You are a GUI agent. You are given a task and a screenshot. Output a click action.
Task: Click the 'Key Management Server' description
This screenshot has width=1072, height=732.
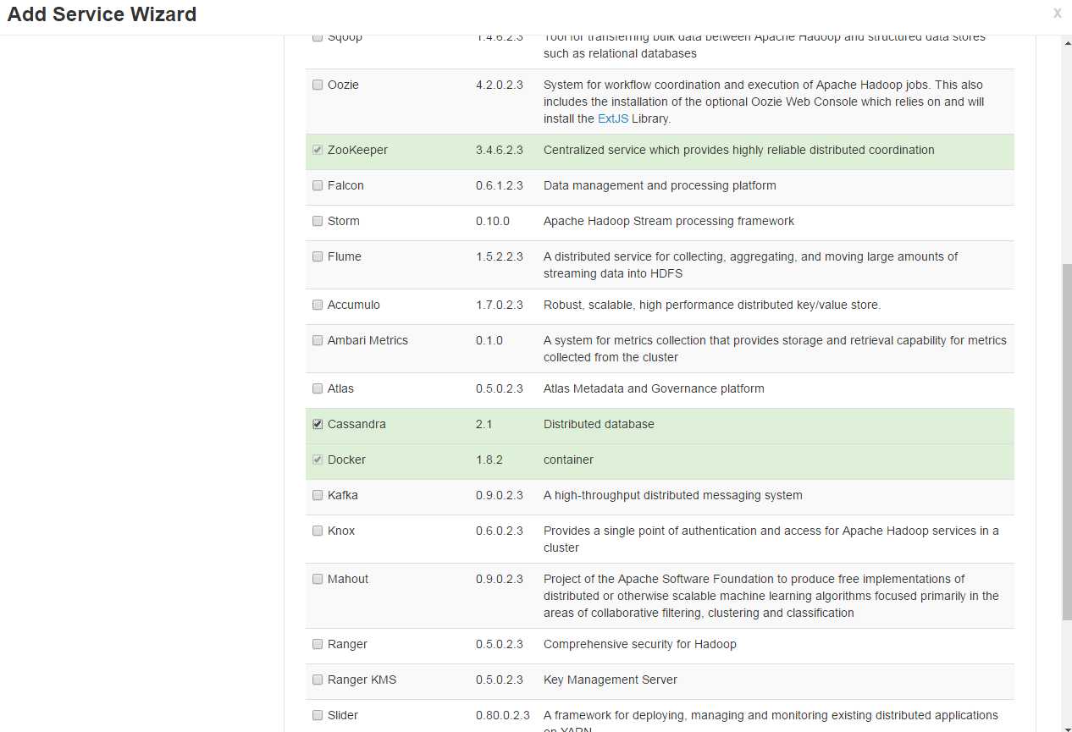tap(611, 680)
